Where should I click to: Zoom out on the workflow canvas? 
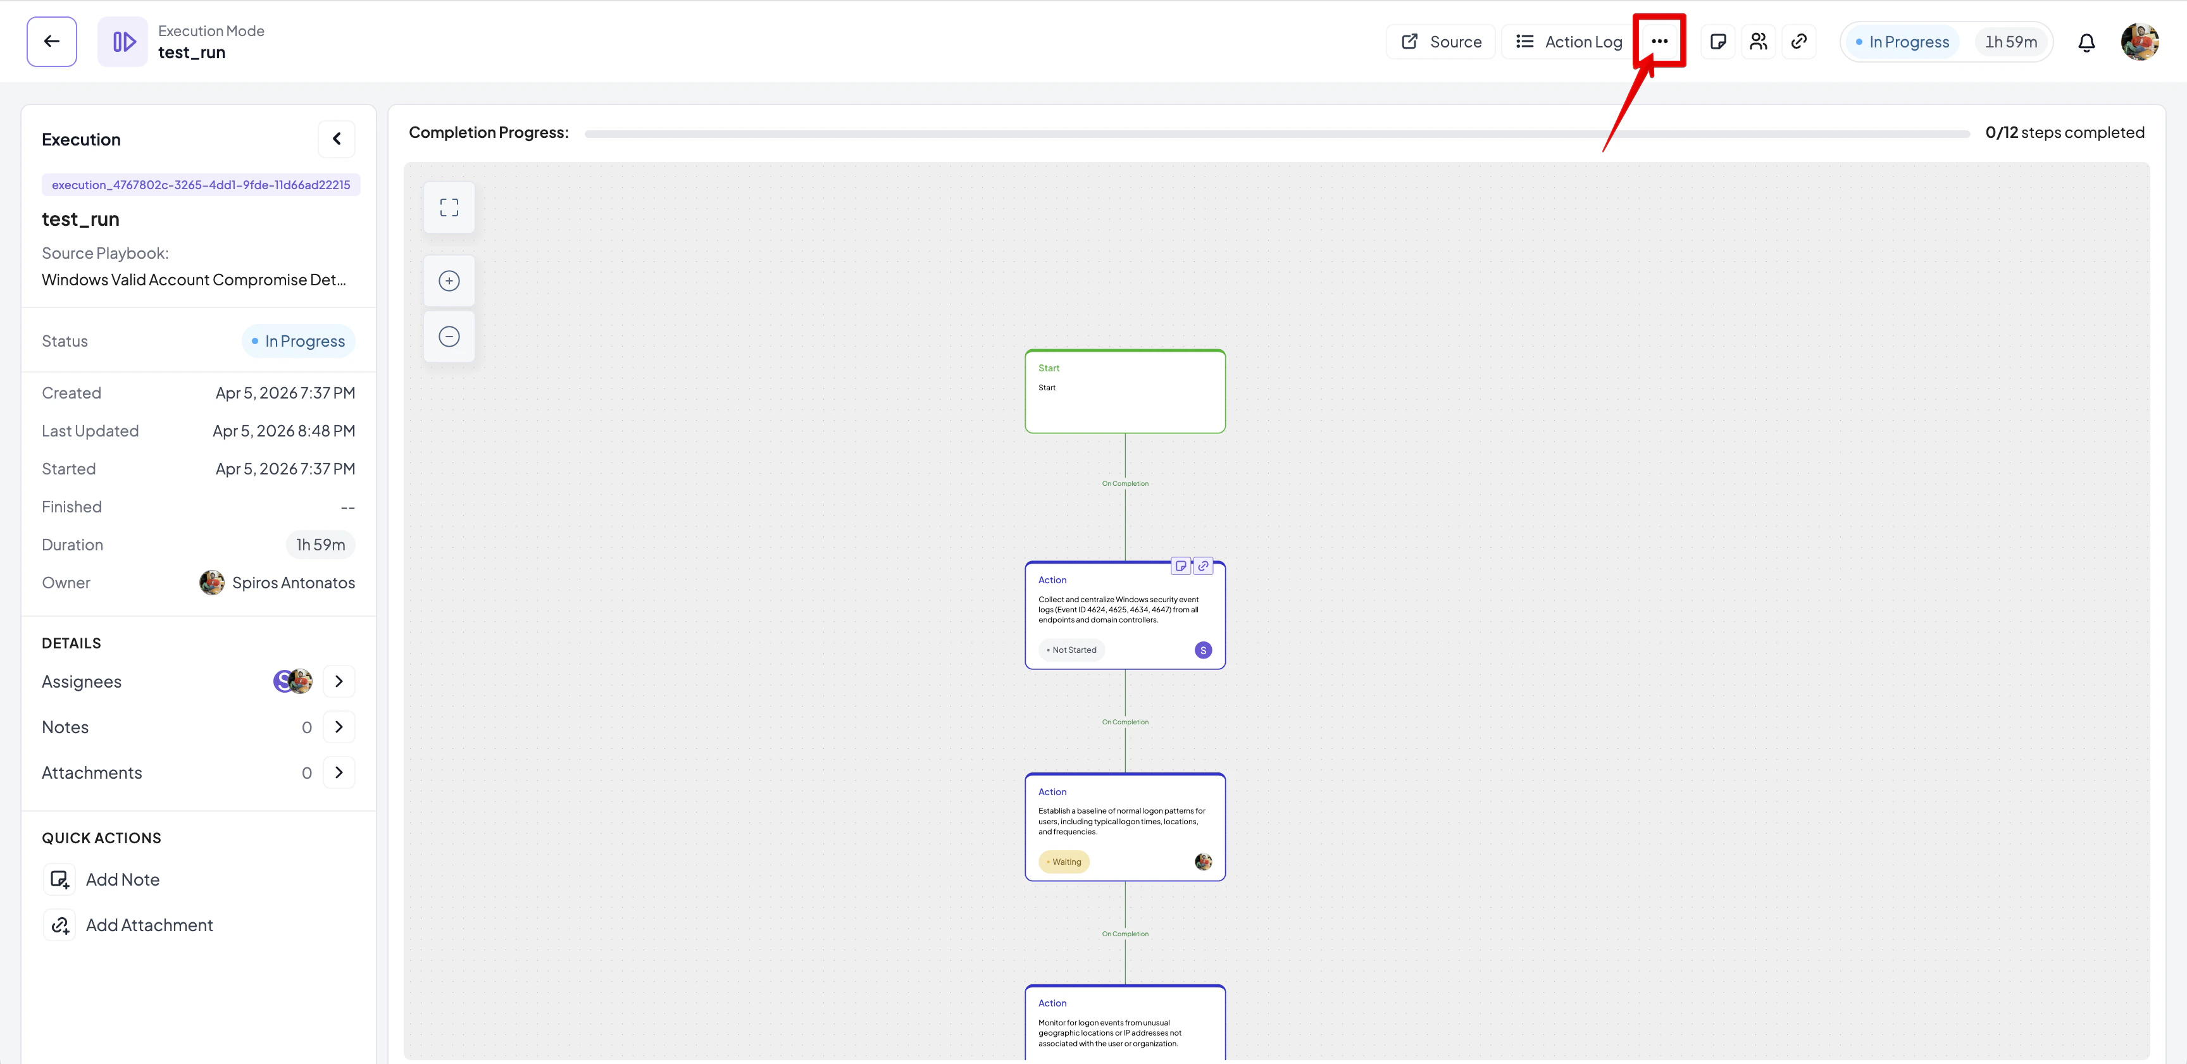tap(449, 337)
